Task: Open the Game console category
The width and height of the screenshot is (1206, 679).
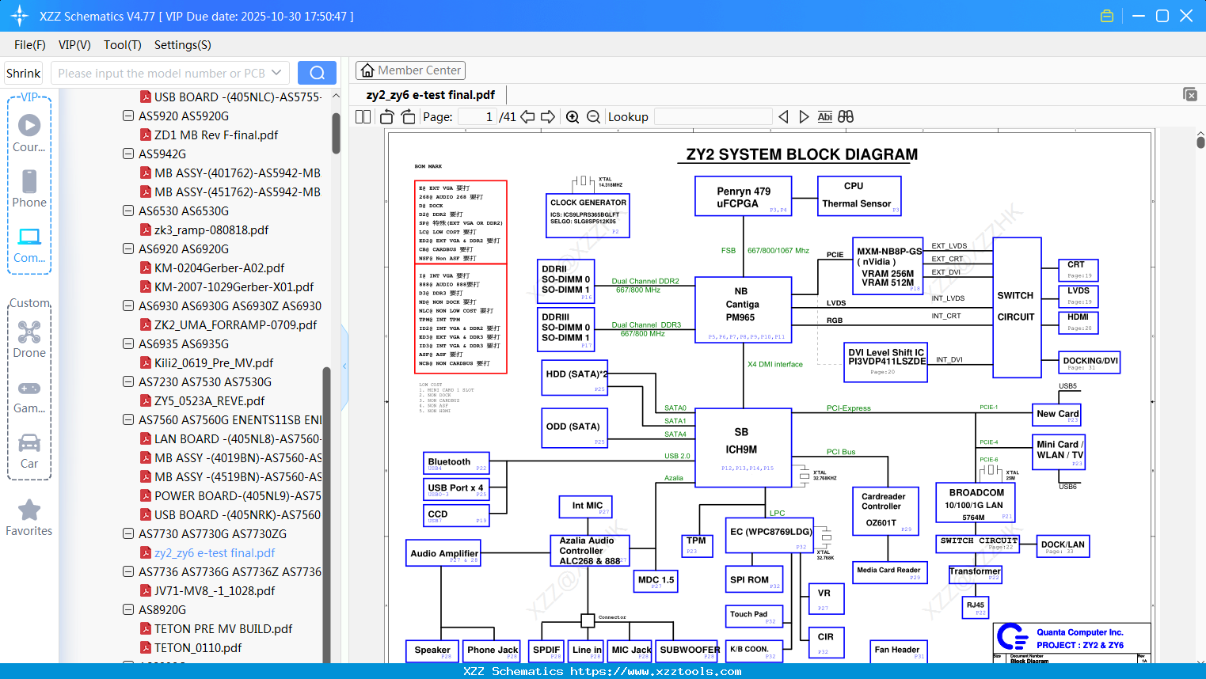Action: (x=29, y=396)
